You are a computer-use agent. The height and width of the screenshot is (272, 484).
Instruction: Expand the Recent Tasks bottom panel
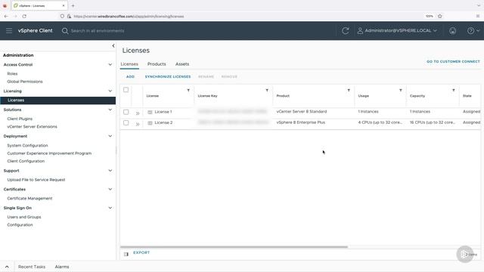point(7,267)
